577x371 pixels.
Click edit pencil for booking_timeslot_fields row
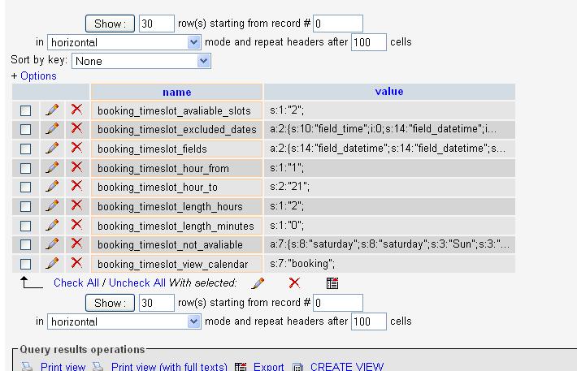pyautogui.click(x=52, y=148)
